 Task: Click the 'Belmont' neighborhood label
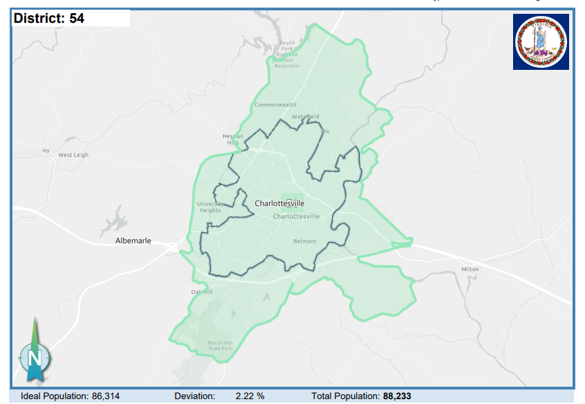pos(305,241)
